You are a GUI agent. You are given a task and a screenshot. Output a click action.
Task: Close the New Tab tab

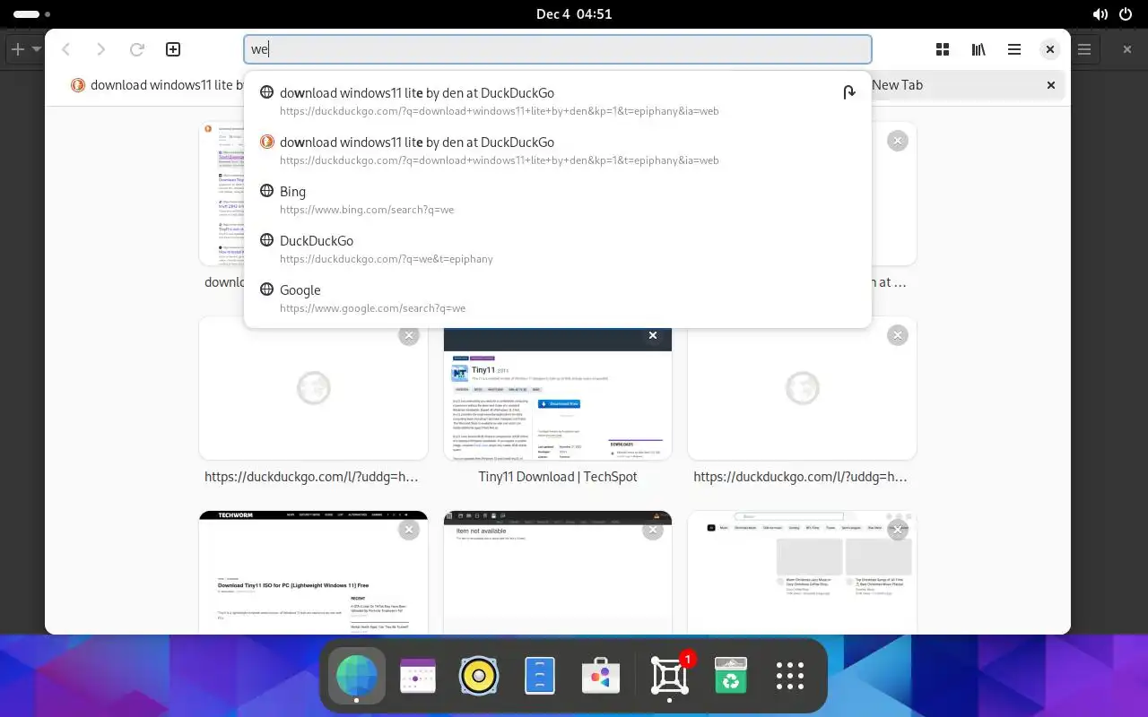coord(1051,85)
